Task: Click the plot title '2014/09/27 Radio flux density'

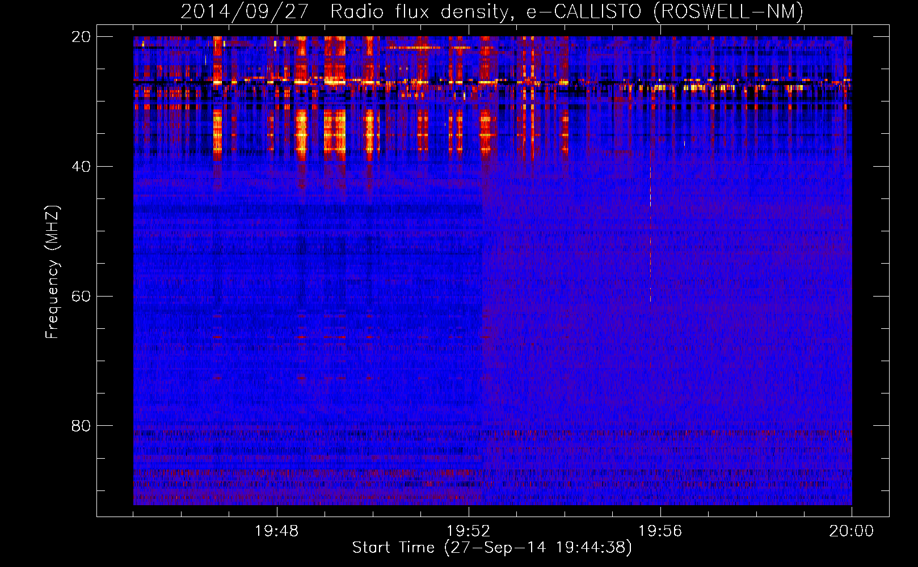Action: [x=344, y=11]
